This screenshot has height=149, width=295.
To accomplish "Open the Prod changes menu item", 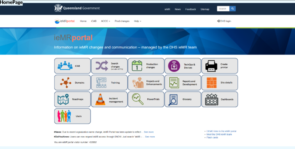I will pyautogui.click(x=122, y=21).
